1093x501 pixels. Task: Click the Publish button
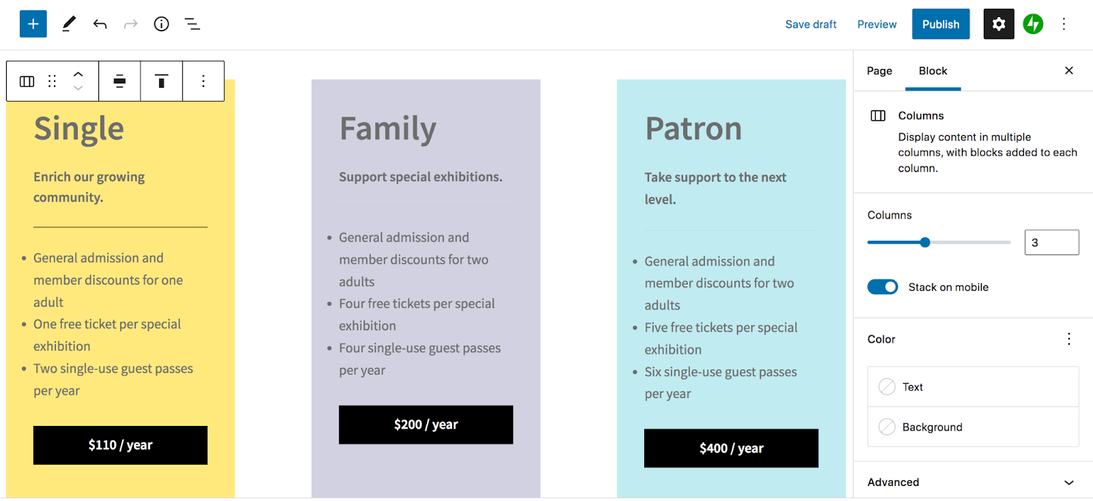click(941, 24)
